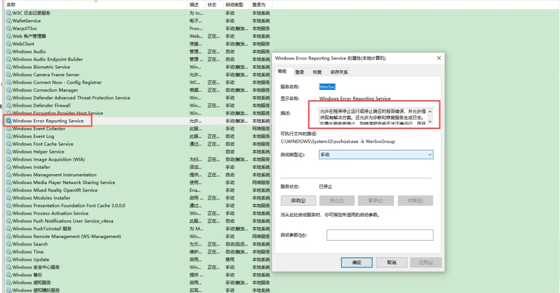The image size is (560, 293).
Task: Click 网络服务 logon cell of Windows Event Collector
Action: point(261,129)
